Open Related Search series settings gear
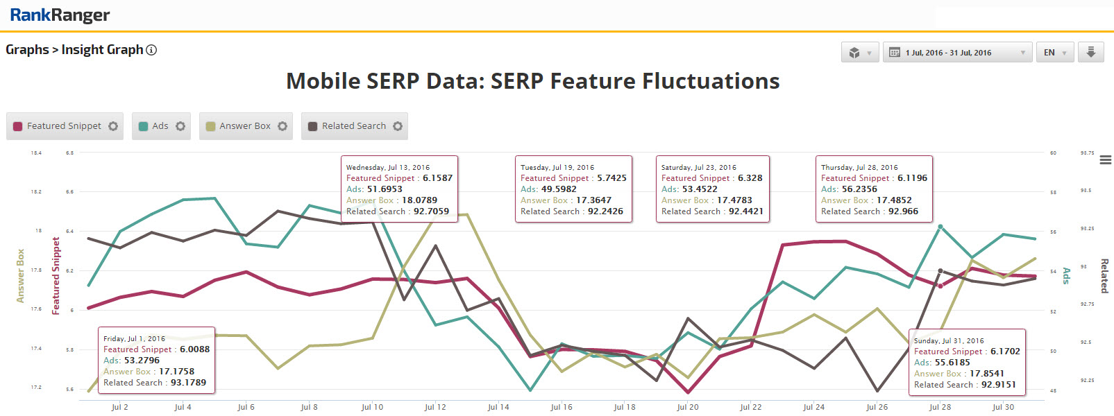The height and width of the screenshot is (416, 1114). [398, 126]
